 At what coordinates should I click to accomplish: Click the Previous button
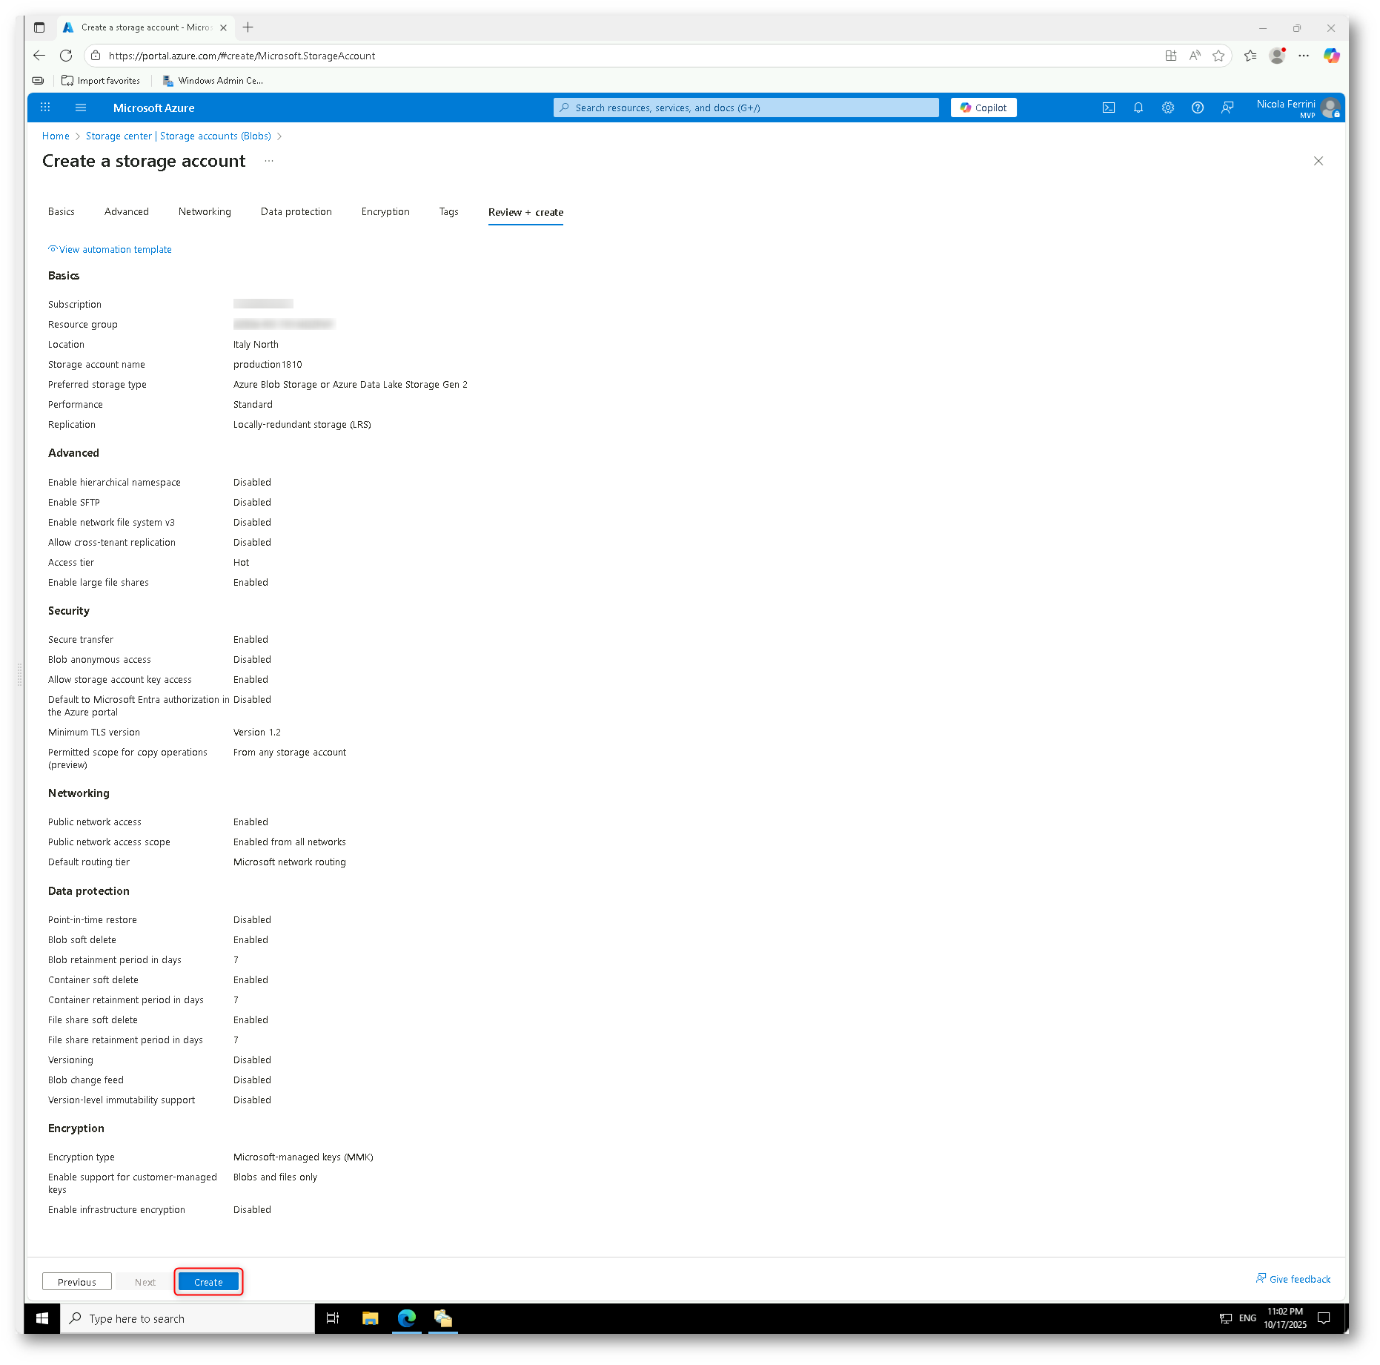[77, 1282]
